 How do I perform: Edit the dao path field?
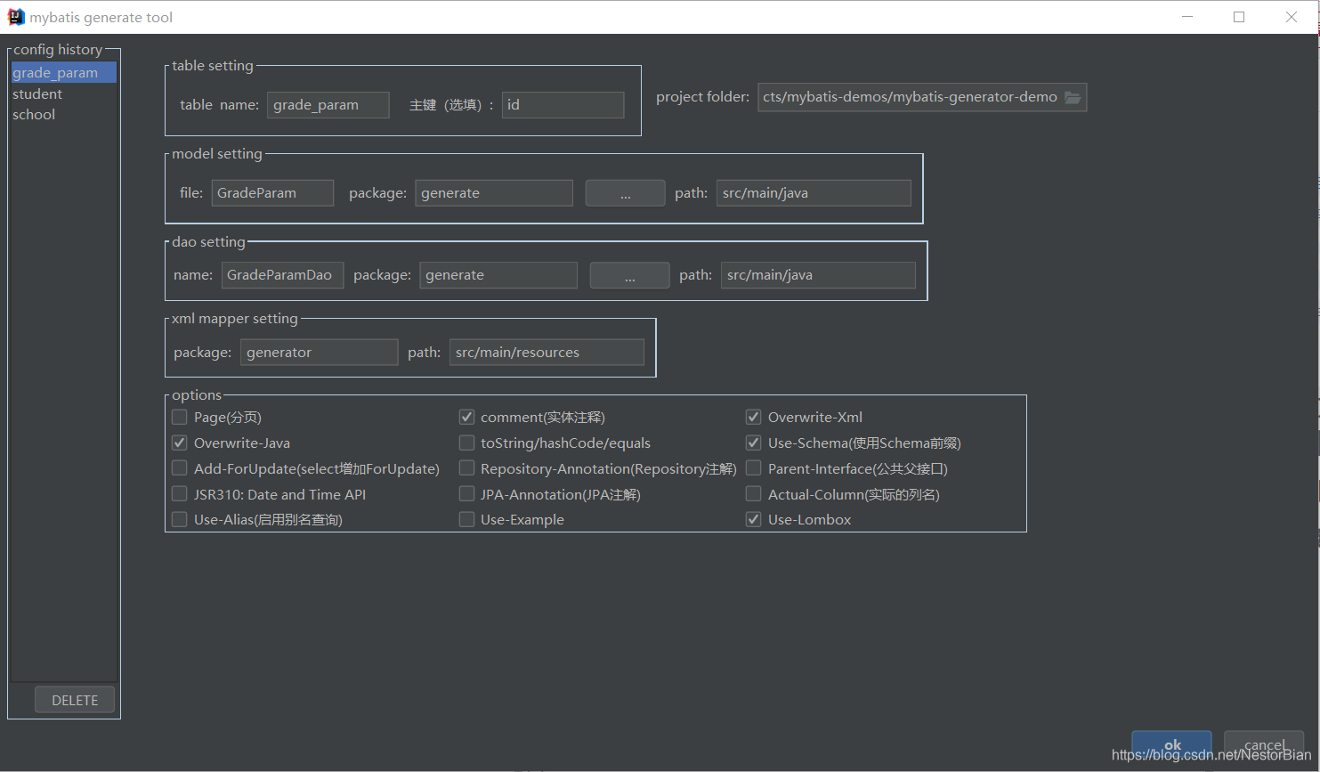[x=818, y=275]
